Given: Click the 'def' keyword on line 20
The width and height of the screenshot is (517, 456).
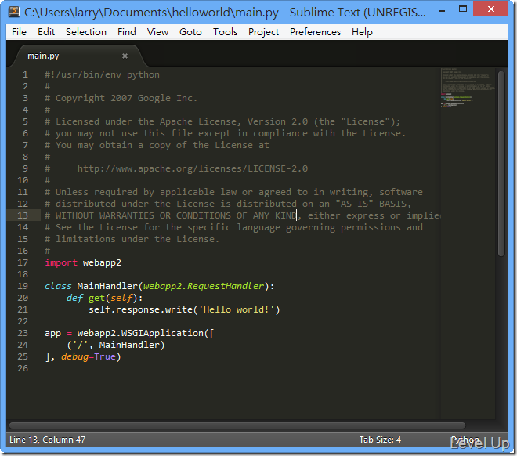Looking at the screenshot, I should (x=74, y=298).
